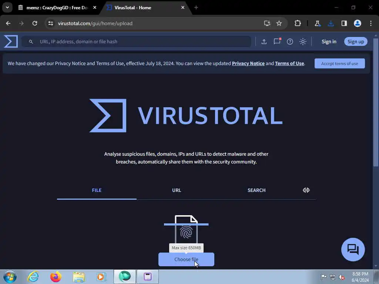Open Action Center flag in tray
379x284 pixels.
(323, 277)
